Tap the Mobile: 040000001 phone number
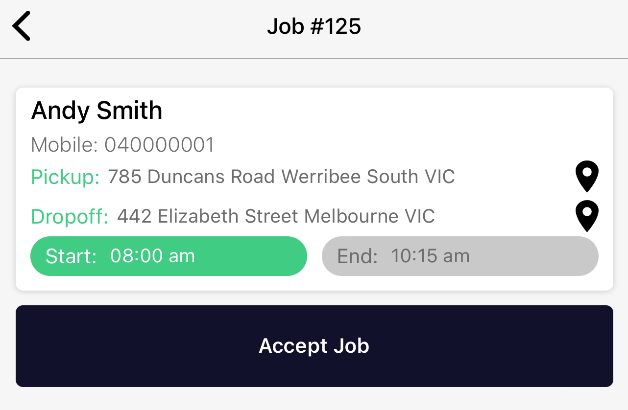This screenshot has height=410, width=628. tap(123, 145)
